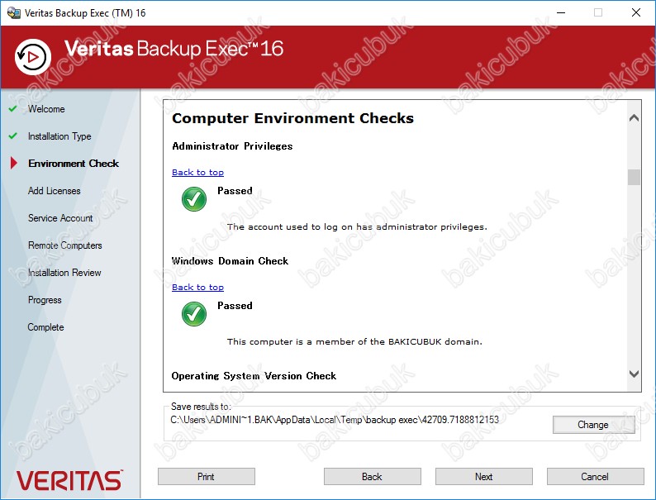Click text about administrator privileges account
This screenshot has height=500, width=656.
[357, 226]
